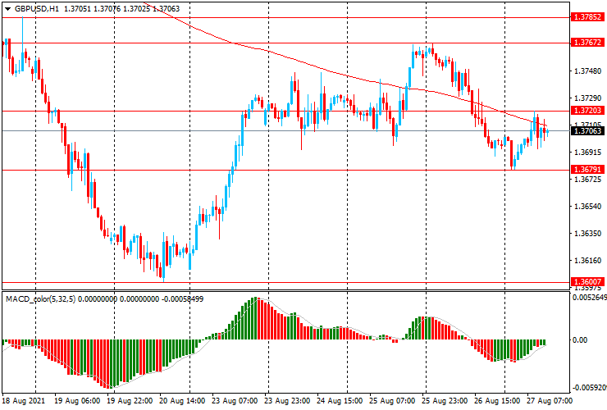This screenshot has width=607, height=410.
Task: Click the MACD upper scale value 0.0052649
Action: (x=589, y=298)
